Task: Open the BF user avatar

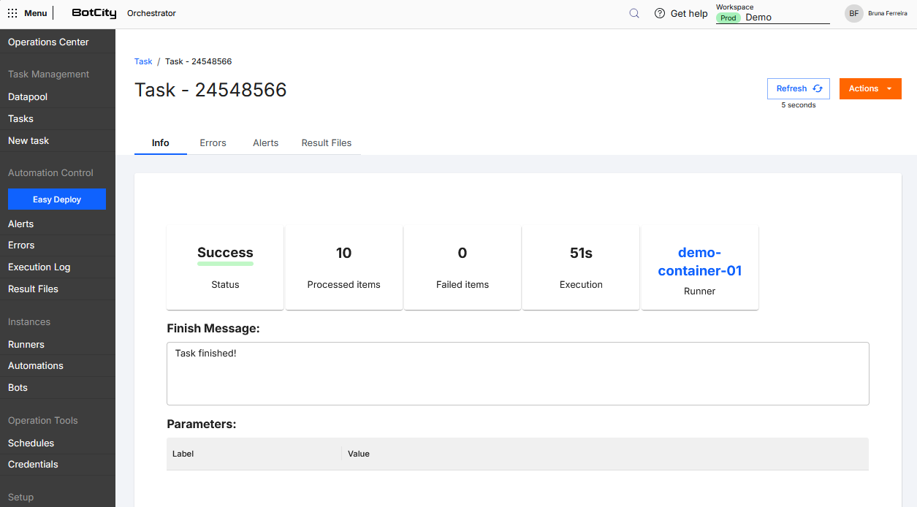Action: pos(854,13)
